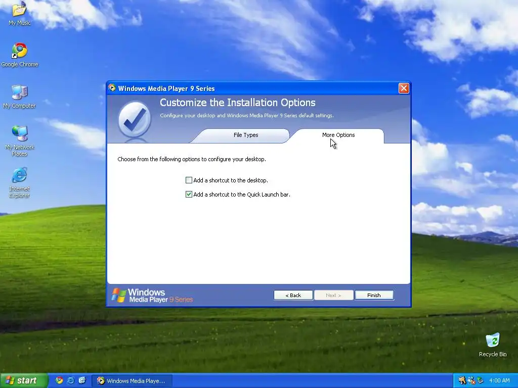
Task: Click the third Quick Launch icon beside Internet Explorer
Action: pyautogui.click(x=82, y=380)
